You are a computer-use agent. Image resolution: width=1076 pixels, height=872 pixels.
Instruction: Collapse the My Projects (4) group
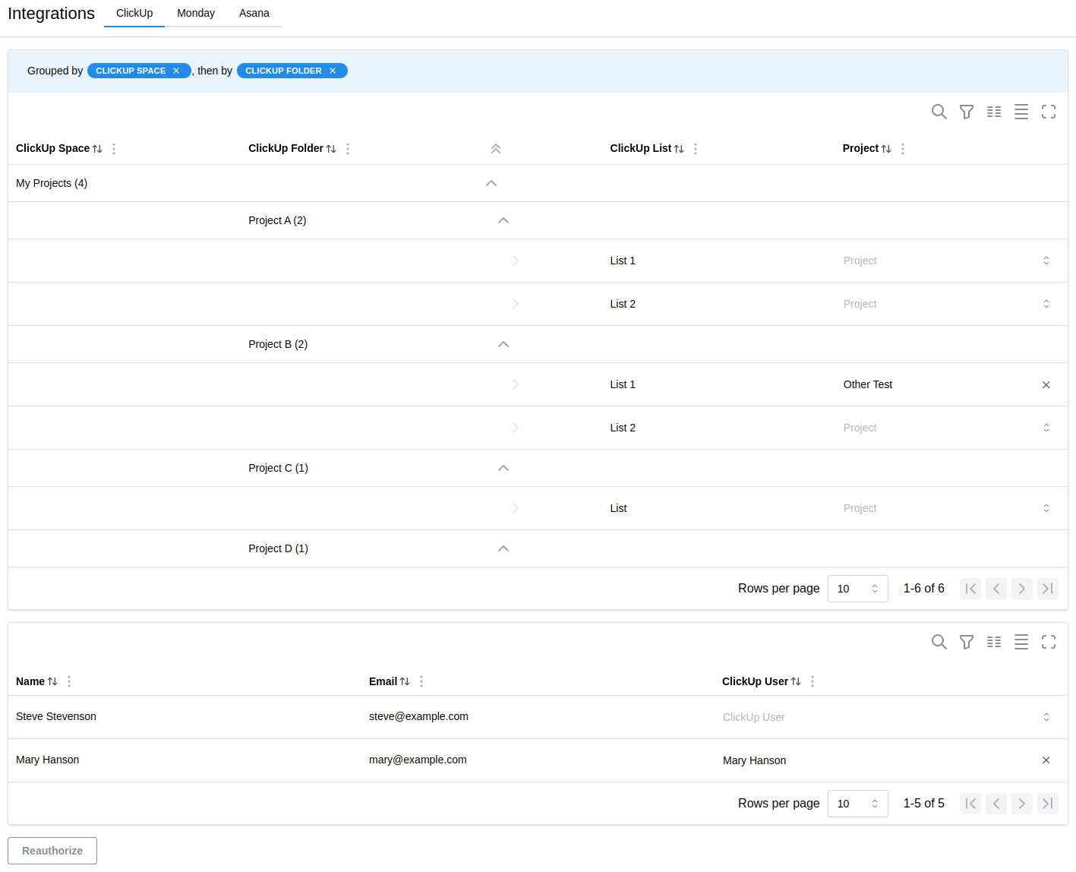[x=491, y=183]
